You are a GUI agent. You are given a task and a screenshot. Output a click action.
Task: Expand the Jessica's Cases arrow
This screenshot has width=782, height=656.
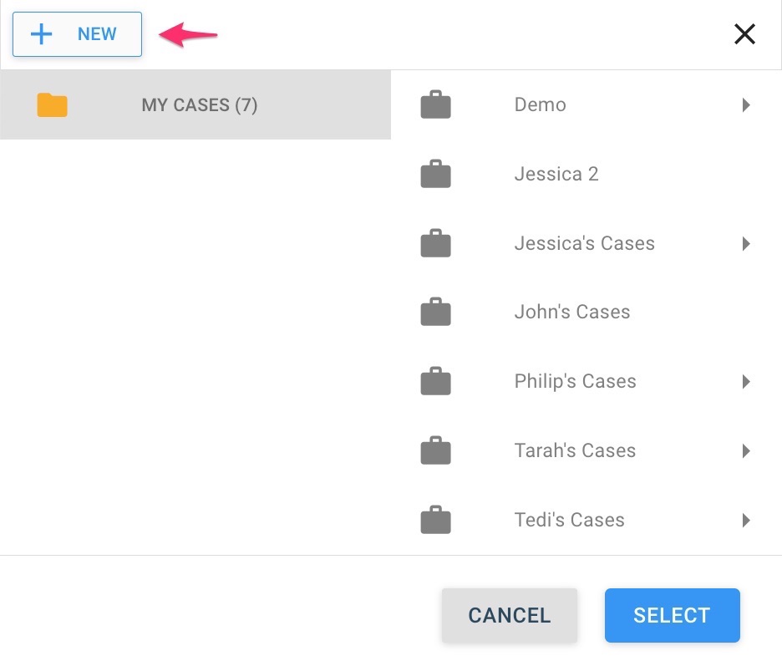tap(746, 244)
